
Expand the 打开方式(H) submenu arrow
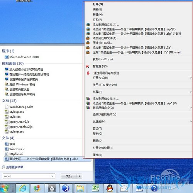coord(191,78)
